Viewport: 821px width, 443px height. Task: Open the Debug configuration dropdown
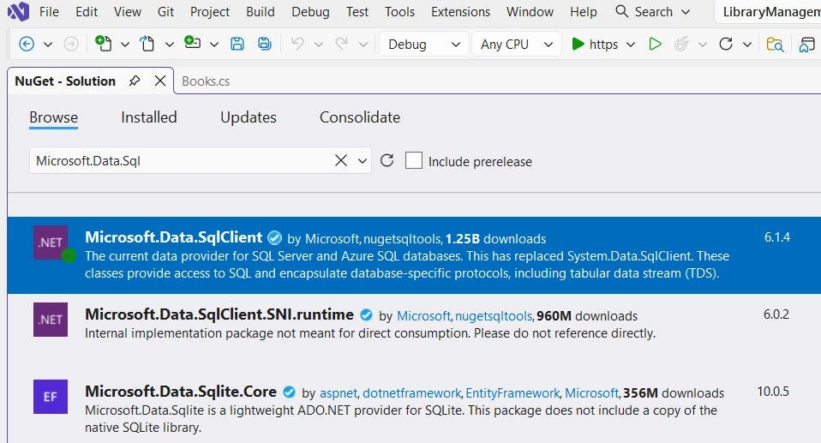423,45
